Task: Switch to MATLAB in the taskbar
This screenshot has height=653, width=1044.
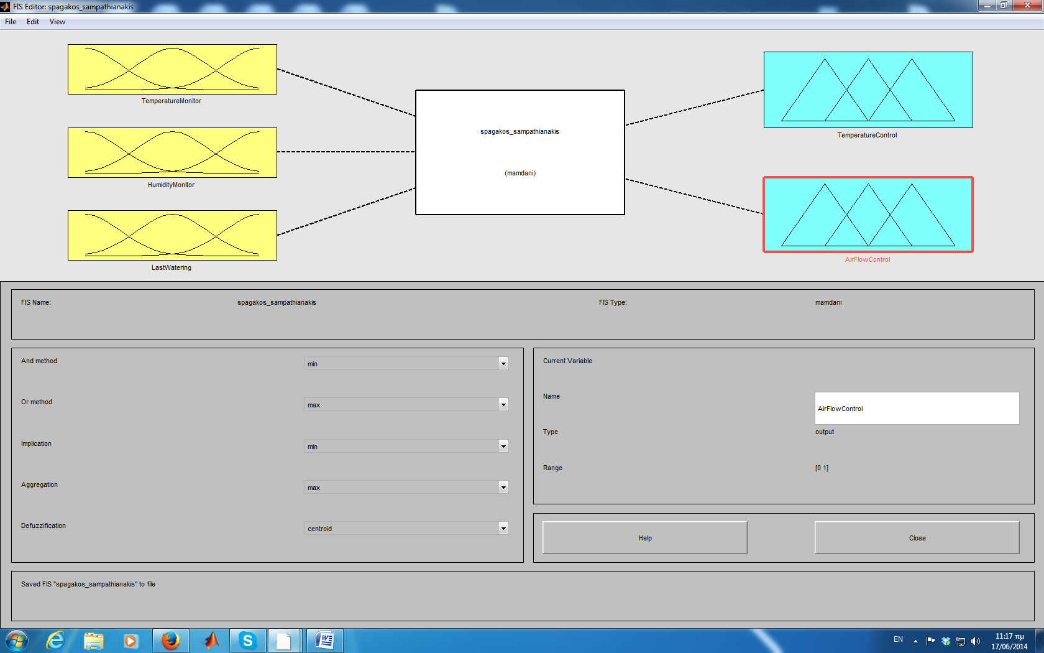Action: point(211,641)
